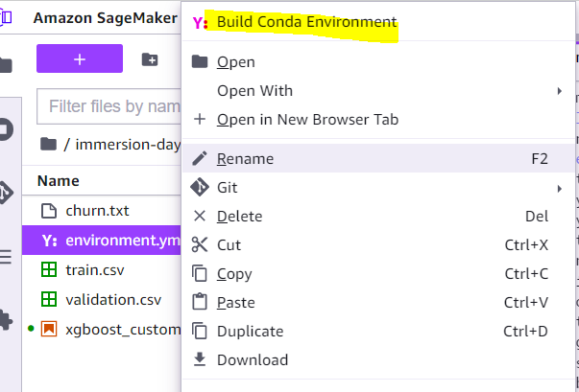Click the new folder icon

pos(150,59)
